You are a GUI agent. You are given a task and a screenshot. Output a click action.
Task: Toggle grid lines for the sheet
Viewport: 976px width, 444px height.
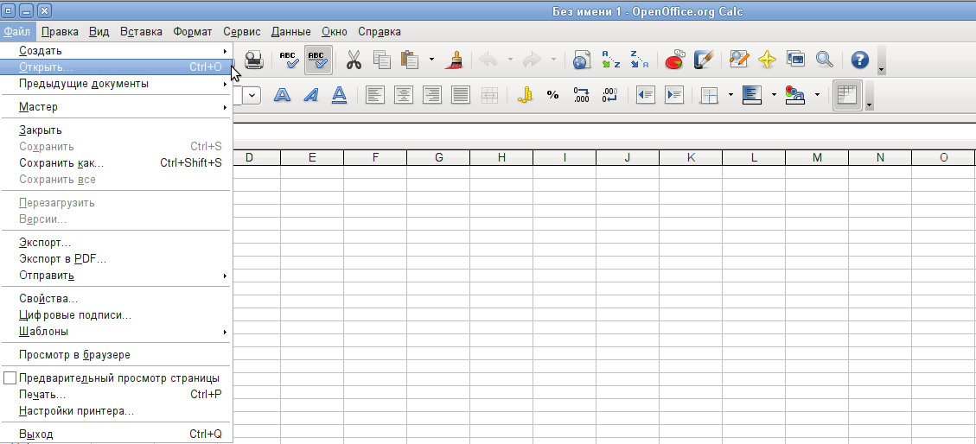pos(847,95)
